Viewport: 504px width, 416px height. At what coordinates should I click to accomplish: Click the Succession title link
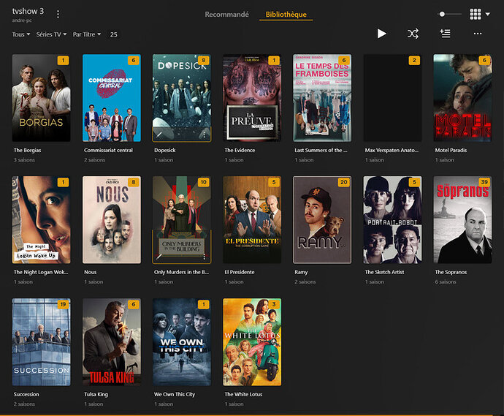click(x=26, y=394)
